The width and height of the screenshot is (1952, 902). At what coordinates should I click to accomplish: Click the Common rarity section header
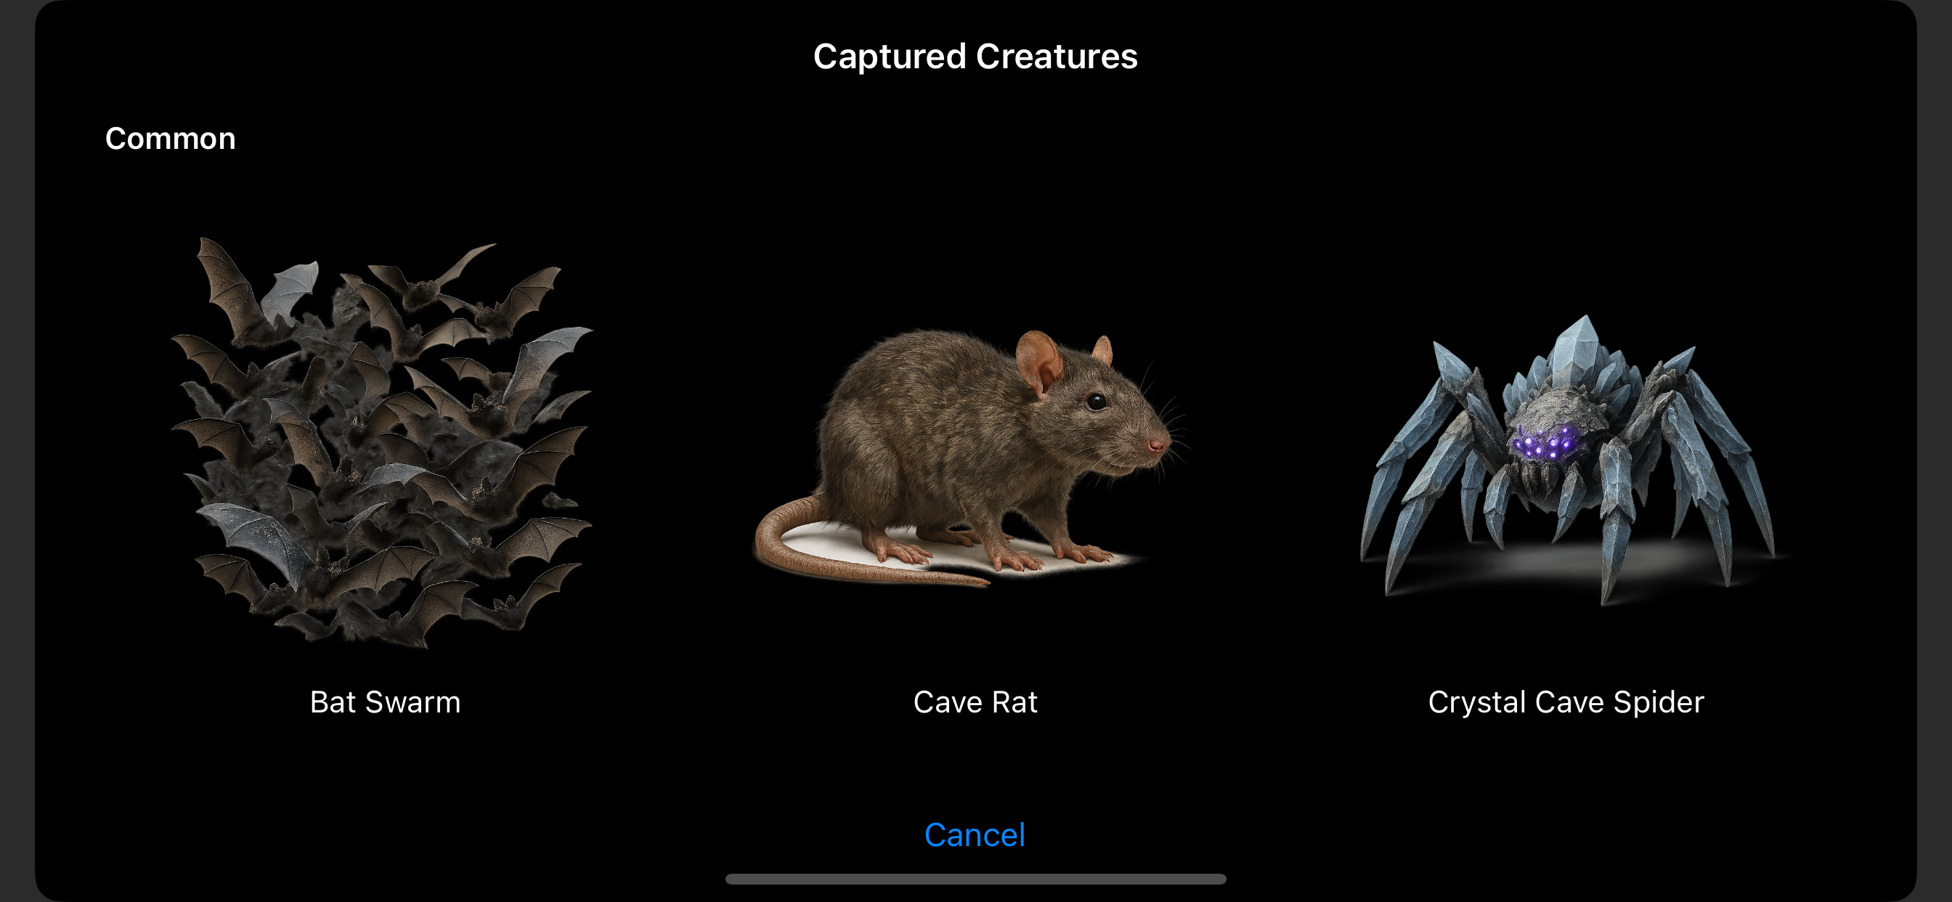[170, 138]
